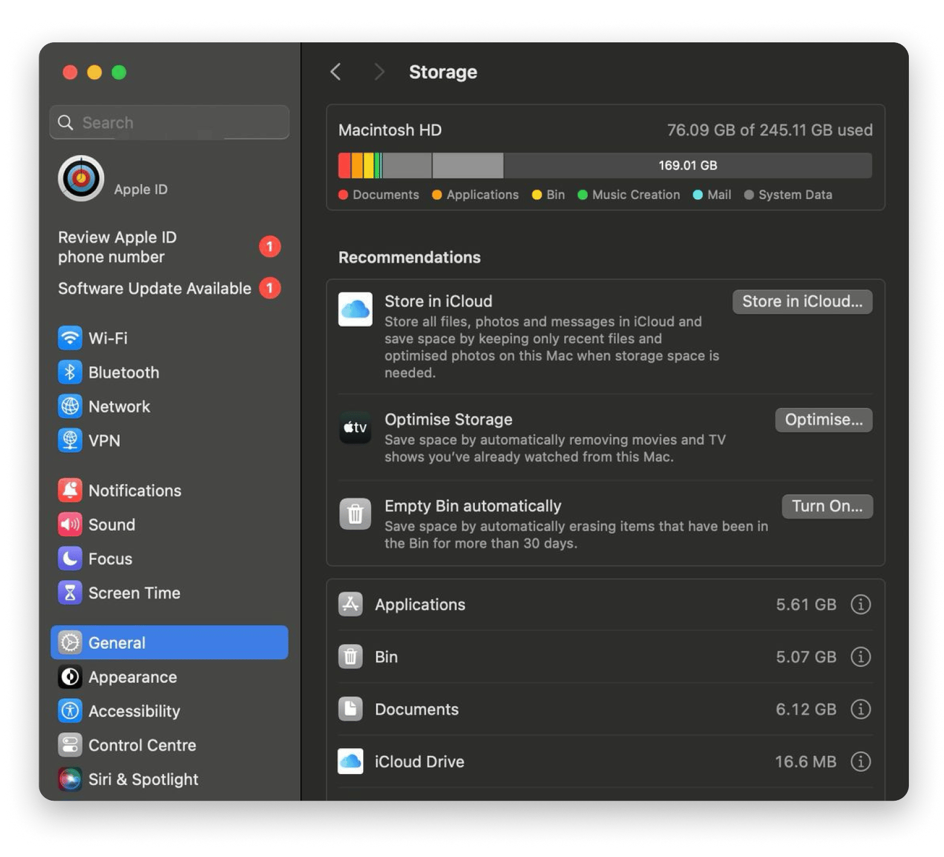Show info for Bin storage
Screen dimensions: 944x857
pyautogui.click(x=860, y=657)
